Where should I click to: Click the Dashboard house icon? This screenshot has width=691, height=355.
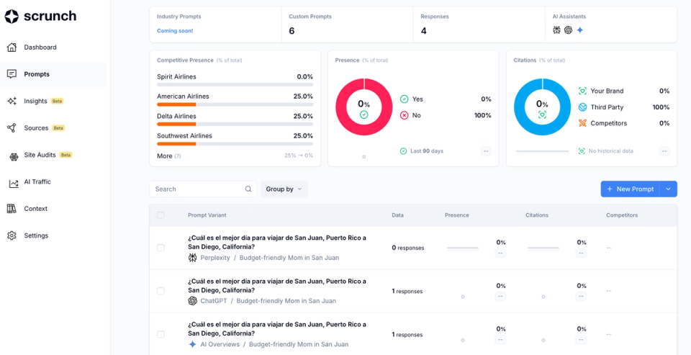click(12, 48)
